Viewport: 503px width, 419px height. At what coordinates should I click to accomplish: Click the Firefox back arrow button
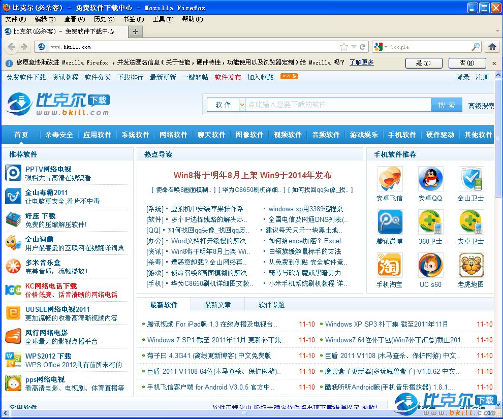pos(12,47)
